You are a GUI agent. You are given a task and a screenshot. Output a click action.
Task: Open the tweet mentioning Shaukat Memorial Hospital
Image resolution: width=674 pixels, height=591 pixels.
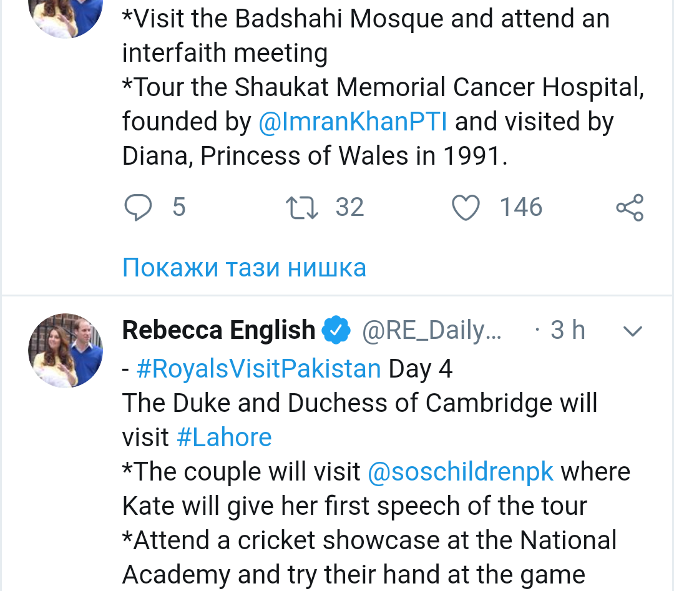[x=382, y=88]
